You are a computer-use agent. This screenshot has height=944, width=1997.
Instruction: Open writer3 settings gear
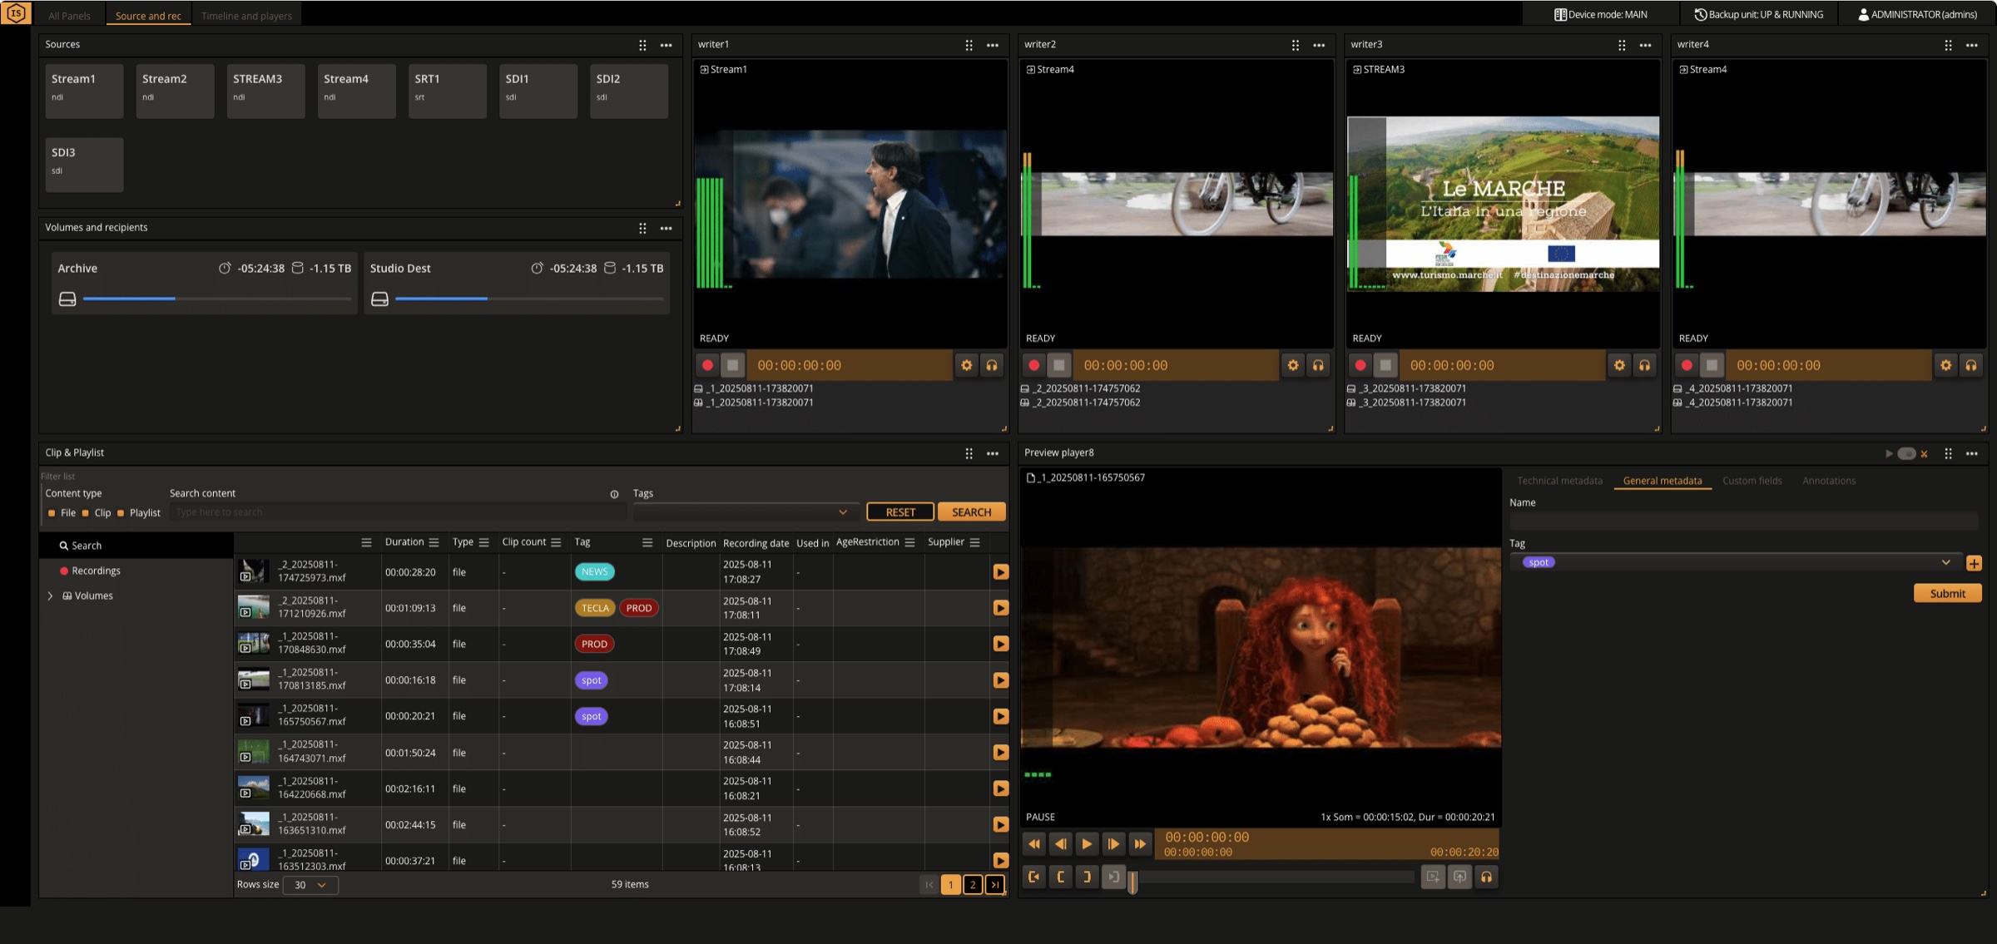click(x=1619, y=365)
